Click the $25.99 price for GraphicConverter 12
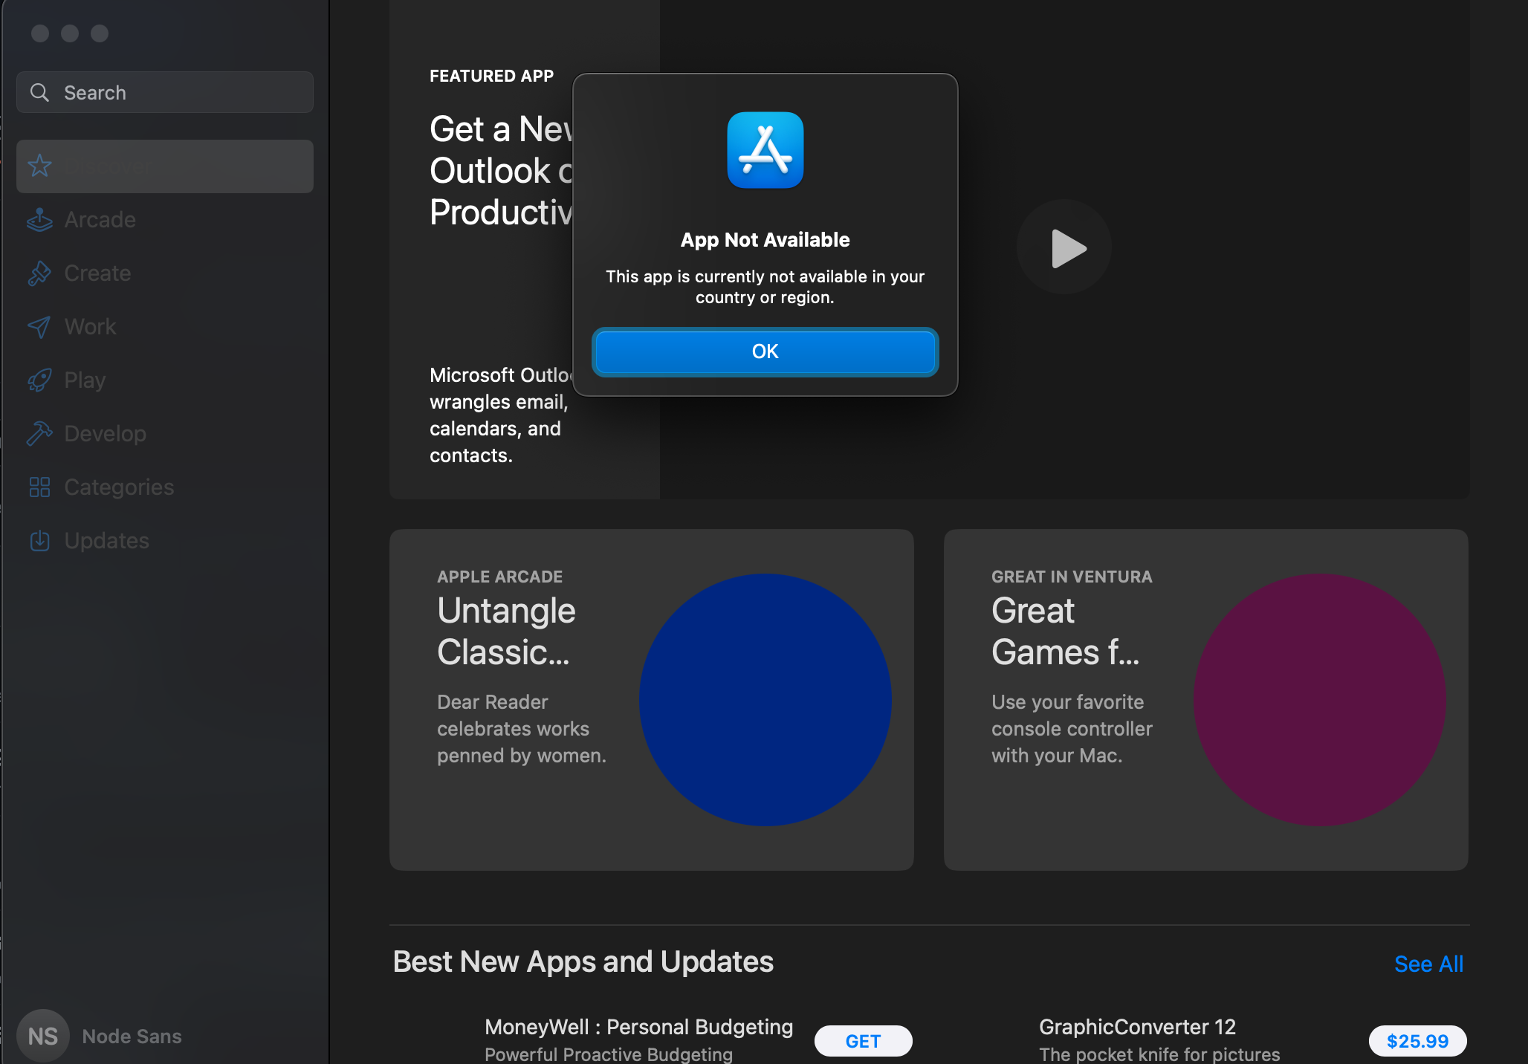Screen dimensions: 1528x1064 coord(1417,1040)
